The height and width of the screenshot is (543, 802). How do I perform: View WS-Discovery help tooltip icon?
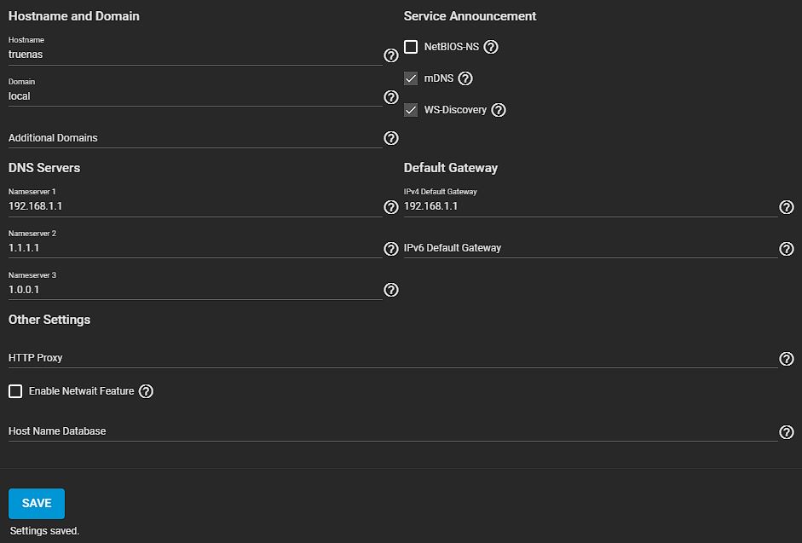499,110
